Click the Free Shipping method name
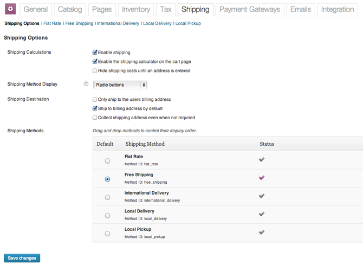This screenshot has width=363, height=271. [139, 175]
